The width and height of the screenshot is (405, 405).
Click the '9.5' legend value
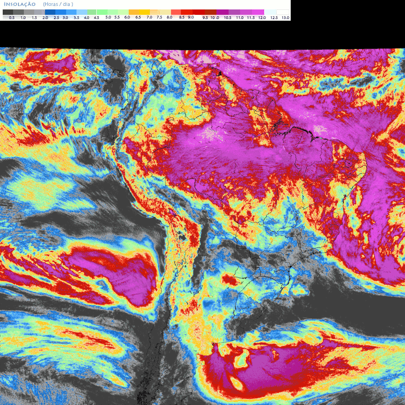(x=205, y=18)
